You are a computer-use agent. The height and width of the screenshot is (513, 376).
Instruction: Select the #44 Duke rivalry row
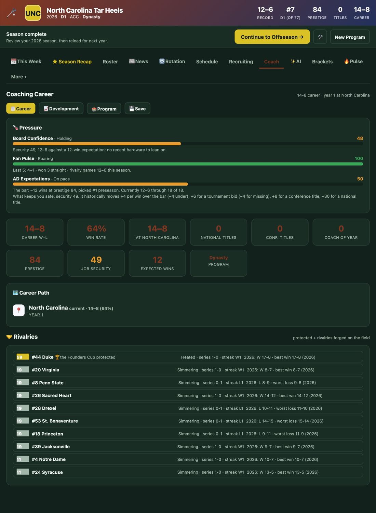tap(188, 357)
